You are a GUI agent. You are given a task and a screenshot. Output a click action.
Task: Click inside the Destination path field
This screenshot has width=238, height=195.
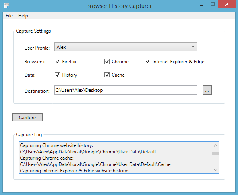click(x=126, y=90)
